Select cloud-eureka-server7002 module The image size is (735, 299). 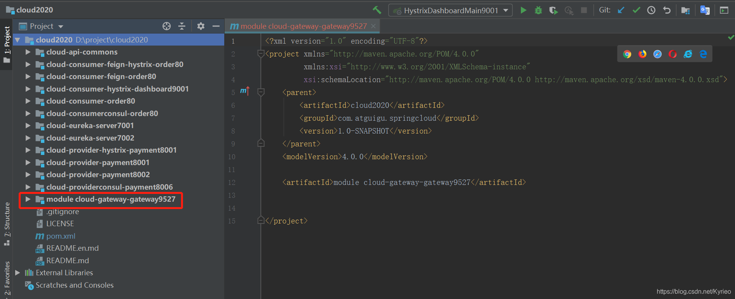click(x=90, y=138)
